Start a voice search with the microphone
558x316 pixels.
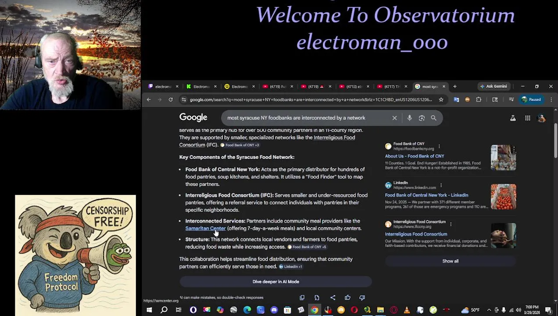click(409, 118)
